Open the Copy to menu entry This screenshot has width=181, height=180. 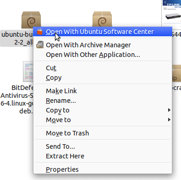tap(103, 110)
